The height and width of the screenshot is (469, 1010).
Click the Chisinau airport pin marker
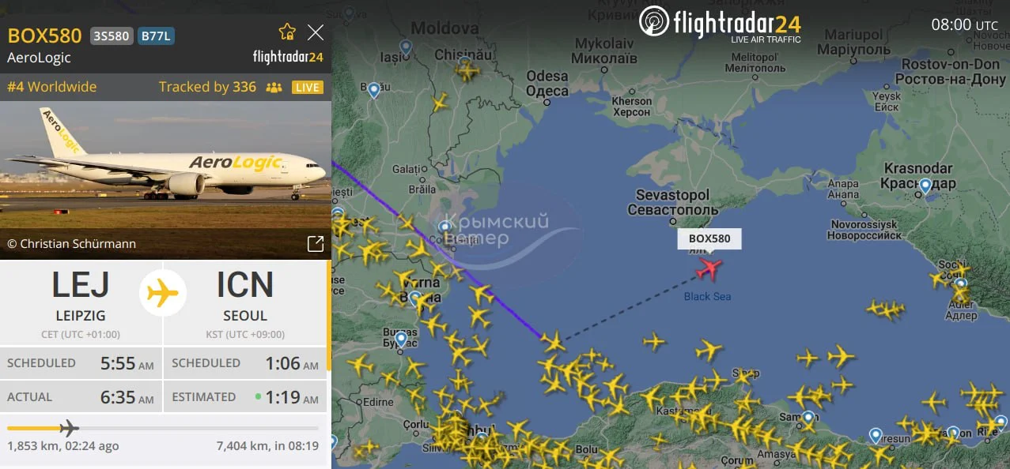(x=464, y=62)
